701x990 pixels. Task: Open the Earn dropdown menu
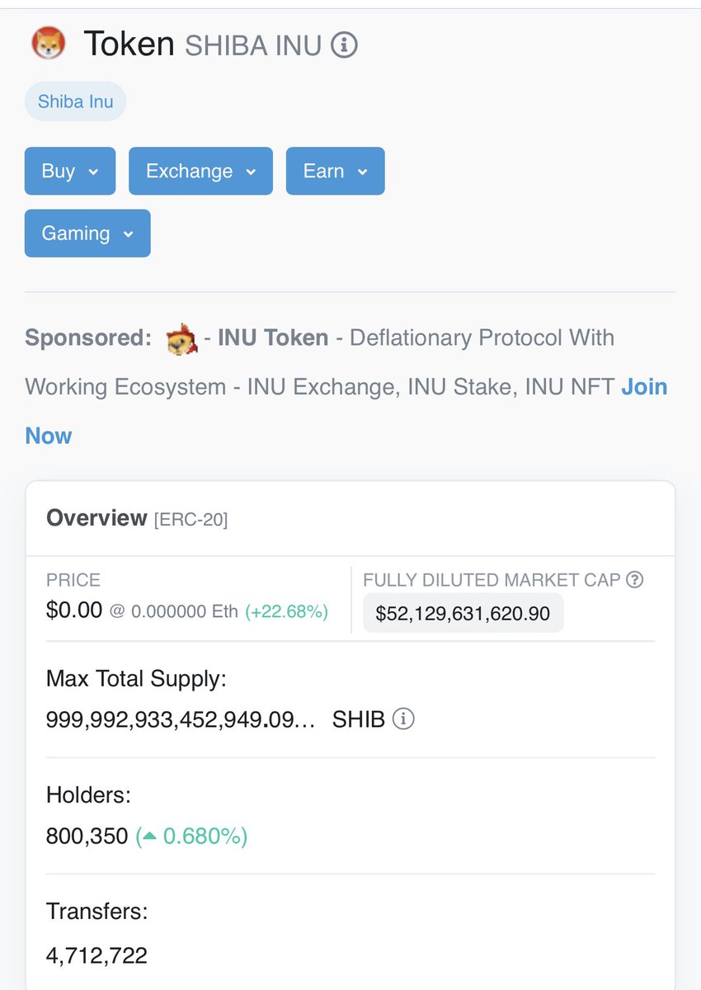tap(335, 171)
